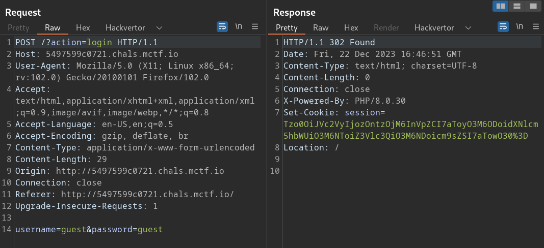Expand Request tabs overflow chevron
Screen dimensions: 544x248
[159, 27]
